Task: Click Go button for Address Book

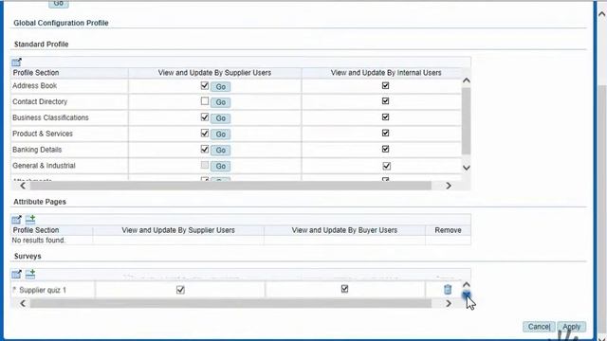Action: (x=221, y=86)
